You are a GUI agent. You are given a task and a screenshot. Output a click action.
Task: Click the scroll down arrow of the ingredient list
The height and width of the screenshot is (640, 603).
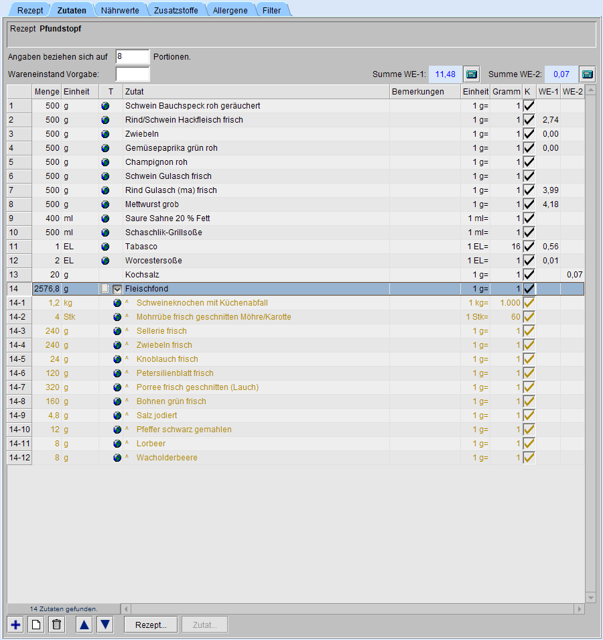590,597
